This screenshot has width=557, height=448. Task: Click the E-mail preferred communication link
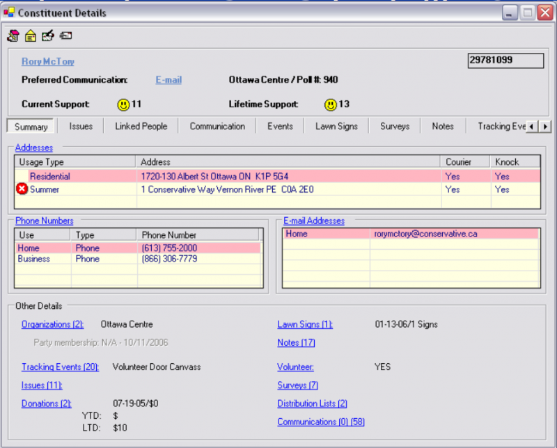tap(168, 80)
